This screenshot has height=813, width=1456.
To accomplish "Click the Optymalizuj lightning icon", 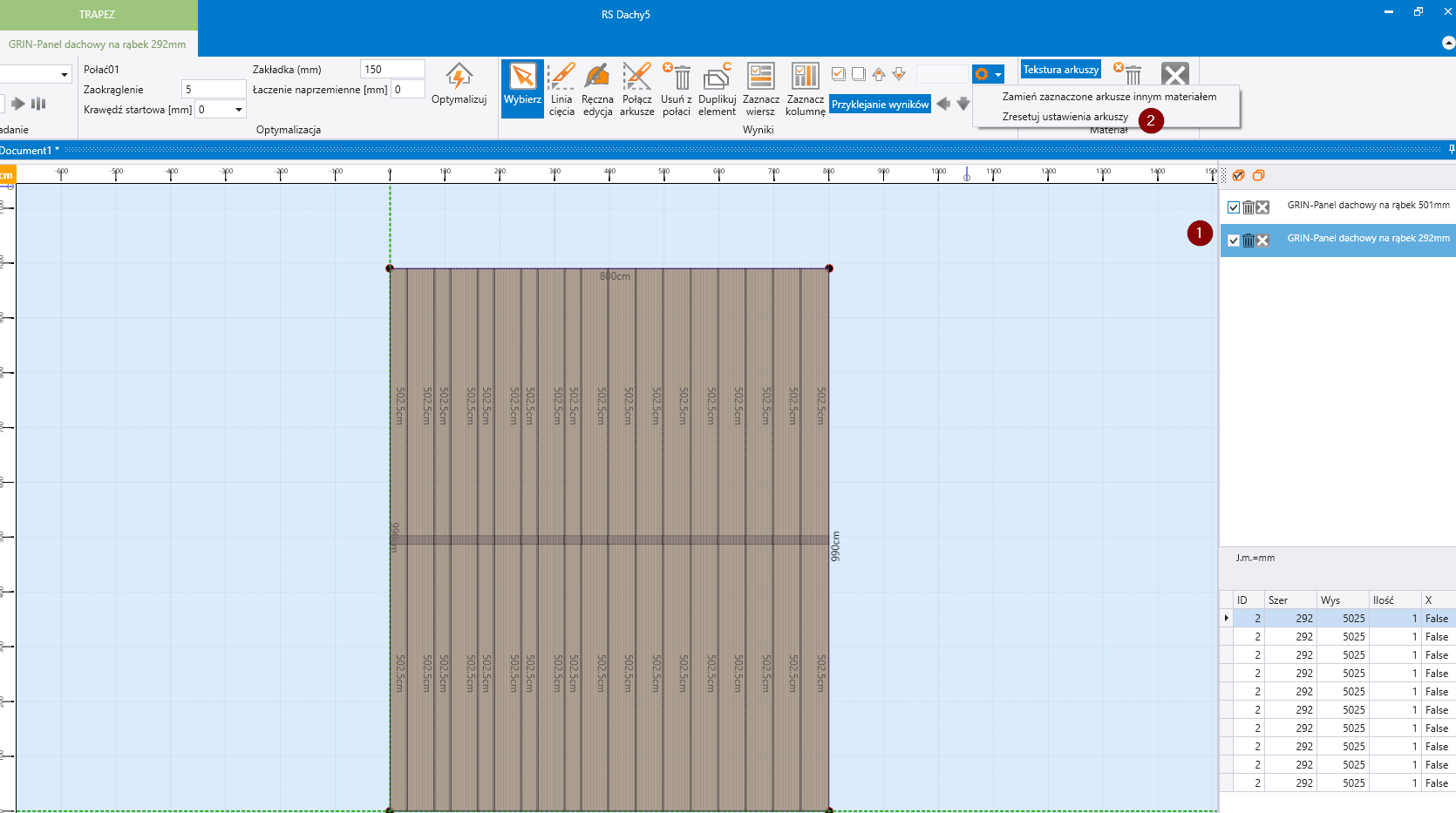I will tap(459, 76).
